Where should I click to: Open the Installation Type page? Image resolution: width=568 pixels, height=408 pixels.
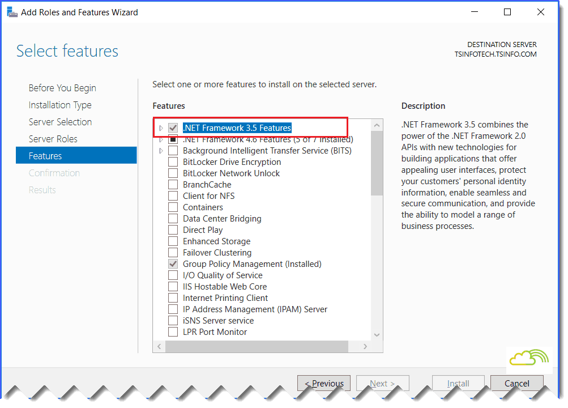[59, 104]
